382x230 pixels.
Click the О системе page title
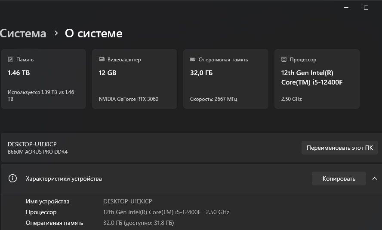(x=93, y=33)
